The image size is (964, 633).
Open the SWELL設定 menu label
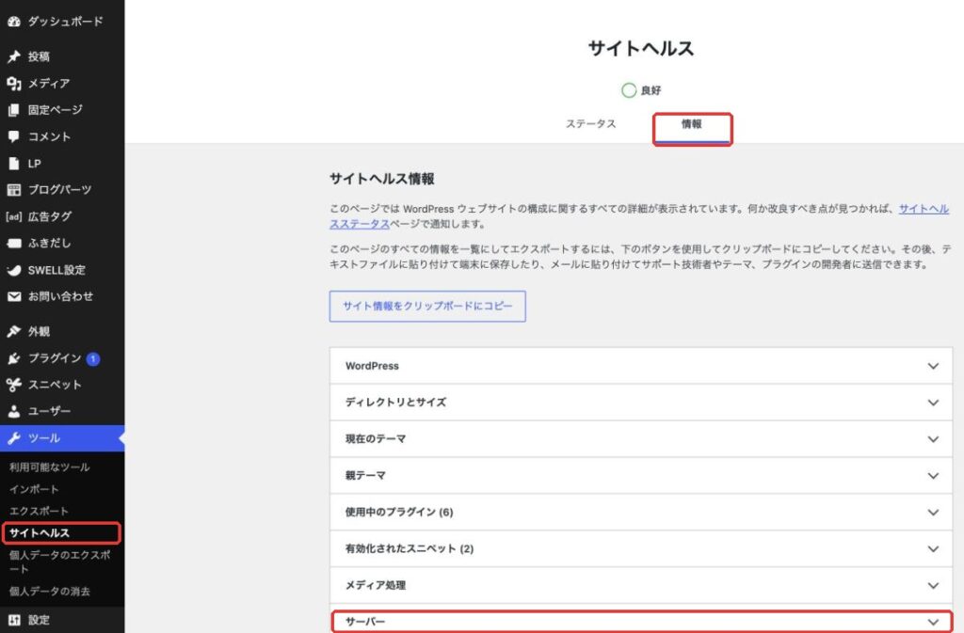[56, 270]
